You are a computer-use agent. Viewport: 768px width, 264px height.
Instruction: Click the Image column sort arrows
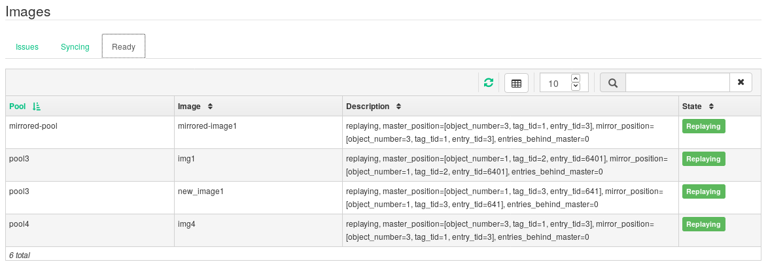[x=210, y=107]
